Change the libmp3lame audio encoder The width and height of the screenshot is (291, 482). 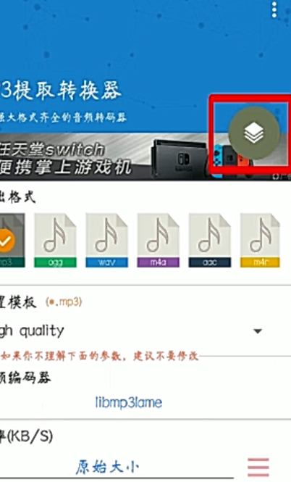point(129,402)
